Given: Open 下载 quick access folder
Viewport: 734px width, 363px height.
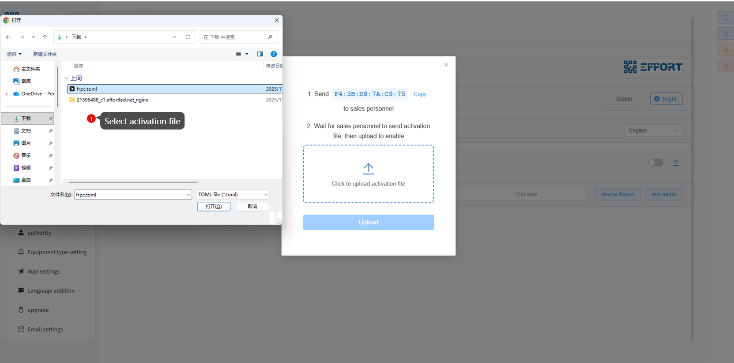Looking at the screenshot, I should click(x=28, y=119).
